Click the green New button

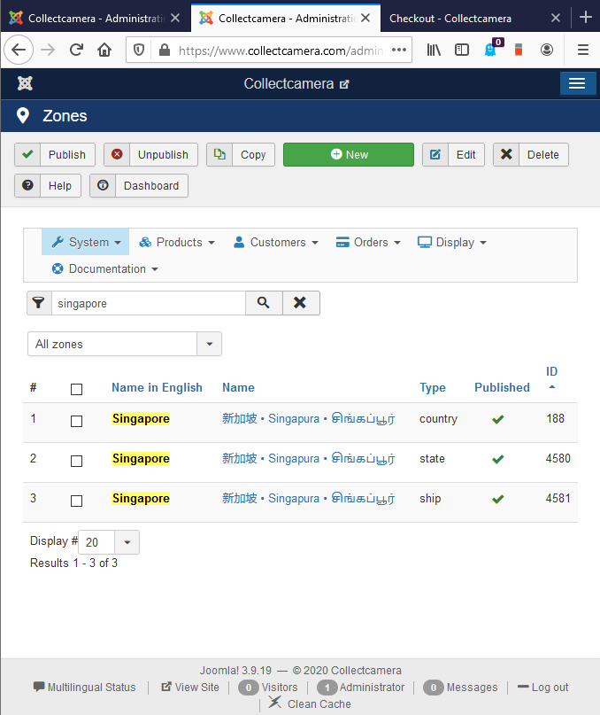pos(349,154)
